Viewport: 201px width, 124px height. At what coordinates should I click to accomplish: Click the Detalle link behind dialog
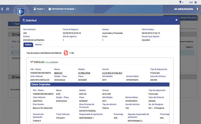16,58
